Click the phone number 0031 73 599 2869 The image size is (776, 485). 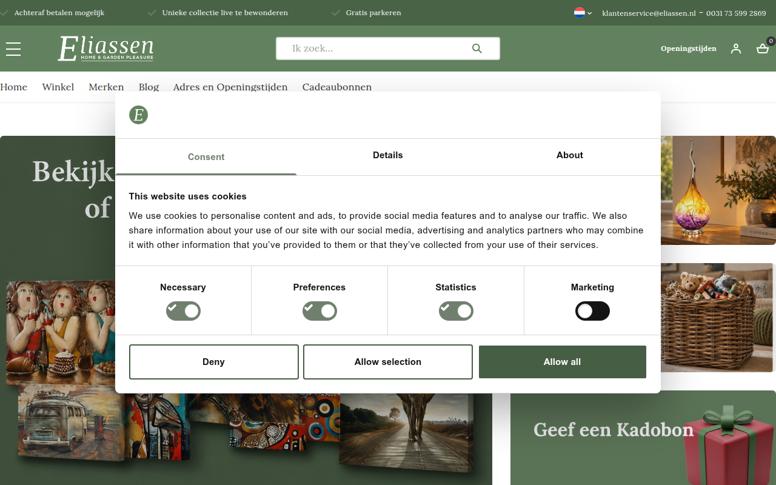[x=736, y=13]
